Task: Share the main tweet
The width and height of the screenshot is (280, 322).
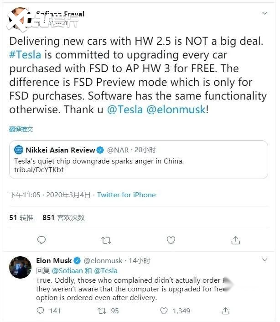Action: [236, 240]
